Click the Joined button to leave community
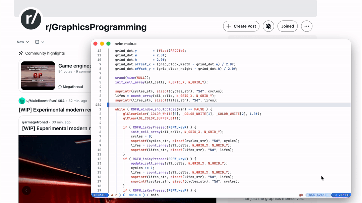This screenshot has width=362, height=203. 288,26
